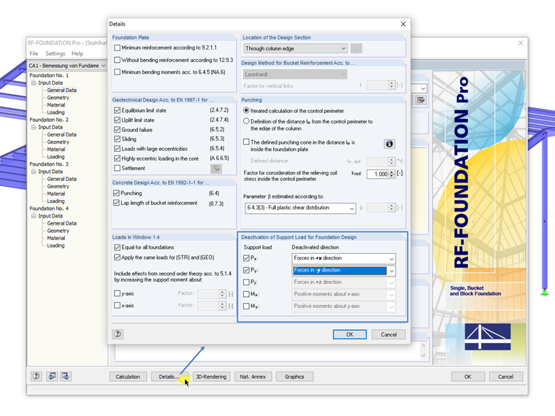The width and height of the screenshot is (555, 416).
Task: Open the File menu
Action: pos(34,53)
